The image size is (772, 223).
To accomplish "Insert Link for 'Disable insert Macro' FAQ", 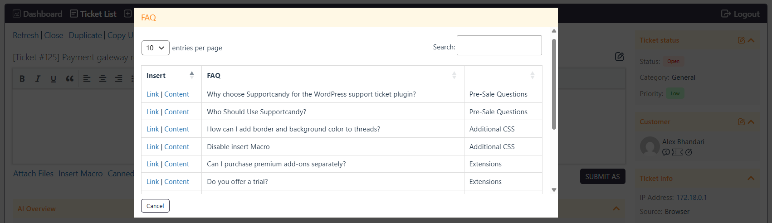I will click(x=152, y=147).
